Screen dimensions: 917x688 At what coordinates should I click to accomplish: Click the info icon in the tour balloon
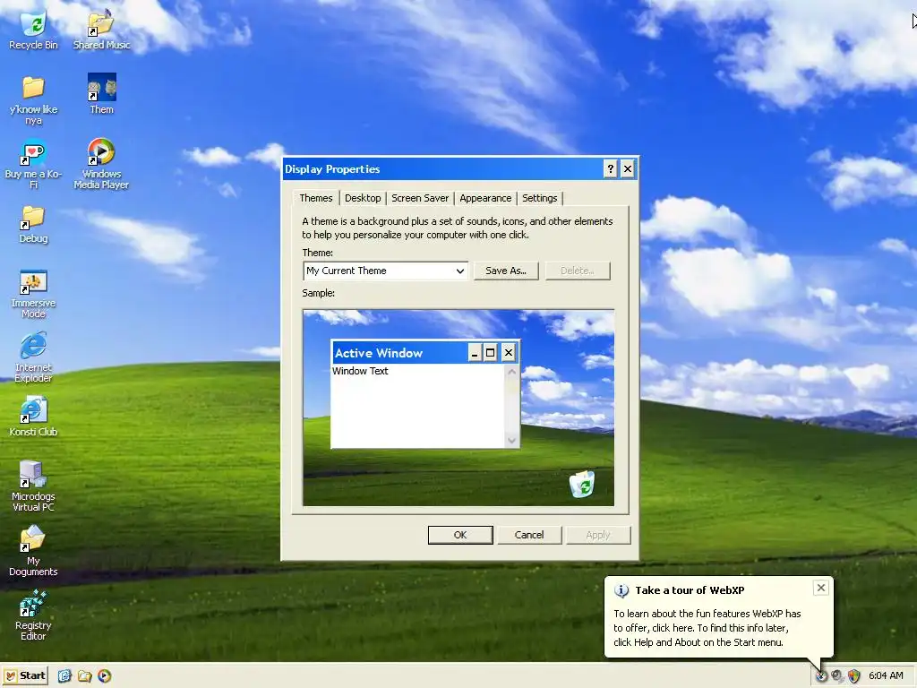pyautogui.click(x=621, y=591)
